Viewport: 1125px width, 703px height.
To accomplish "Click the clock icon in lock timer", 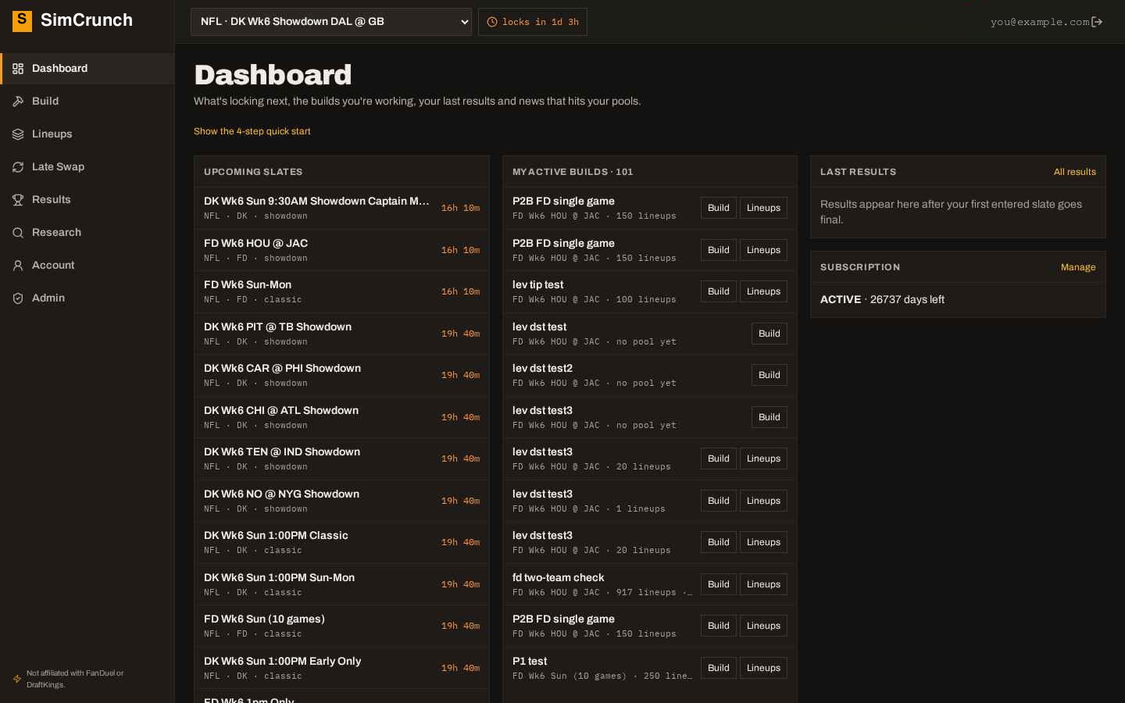I will pyautogui.click(x=492, y=22).
